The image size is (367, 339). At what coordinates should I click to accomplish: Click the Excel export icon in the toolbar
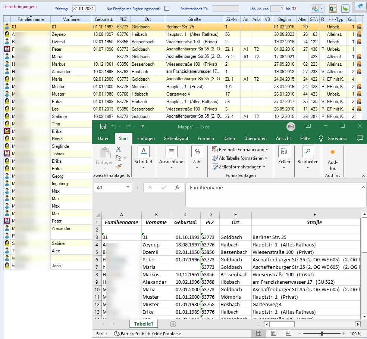333,8
